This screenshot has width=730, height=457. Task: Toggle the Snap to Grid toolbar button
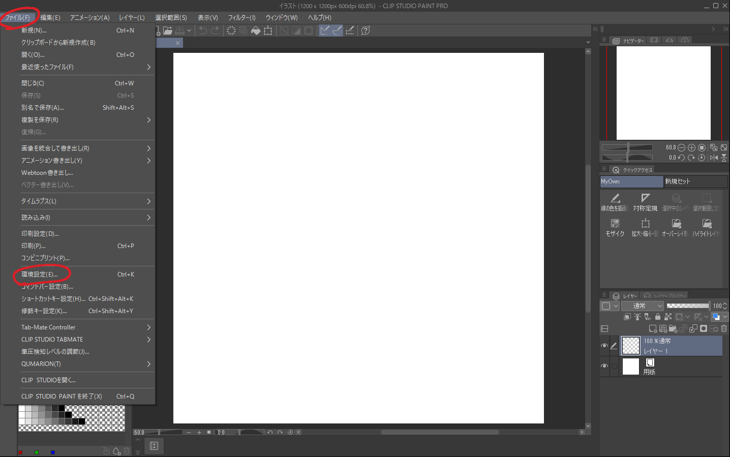click(350, 31)
